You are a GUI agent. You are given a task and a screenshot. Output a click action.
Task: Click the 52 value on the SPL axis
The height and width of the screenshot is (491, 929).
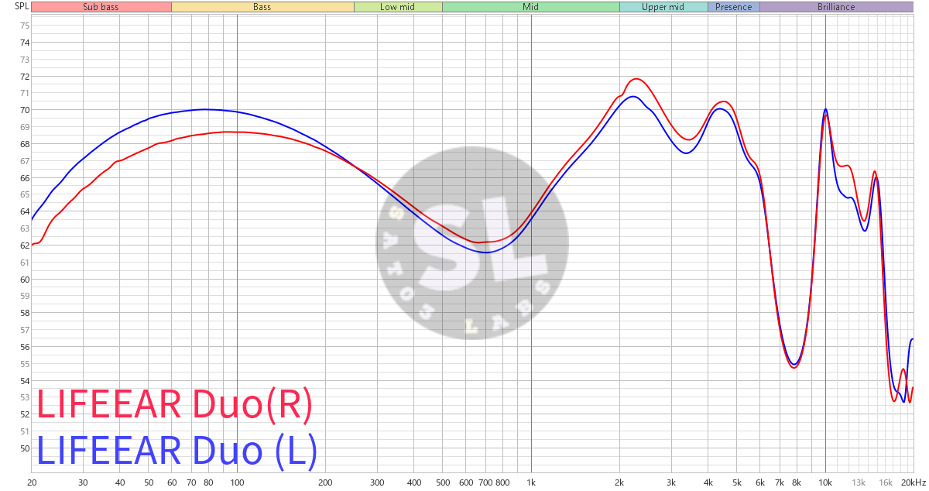pyautogui.click(x=24, y=414)
